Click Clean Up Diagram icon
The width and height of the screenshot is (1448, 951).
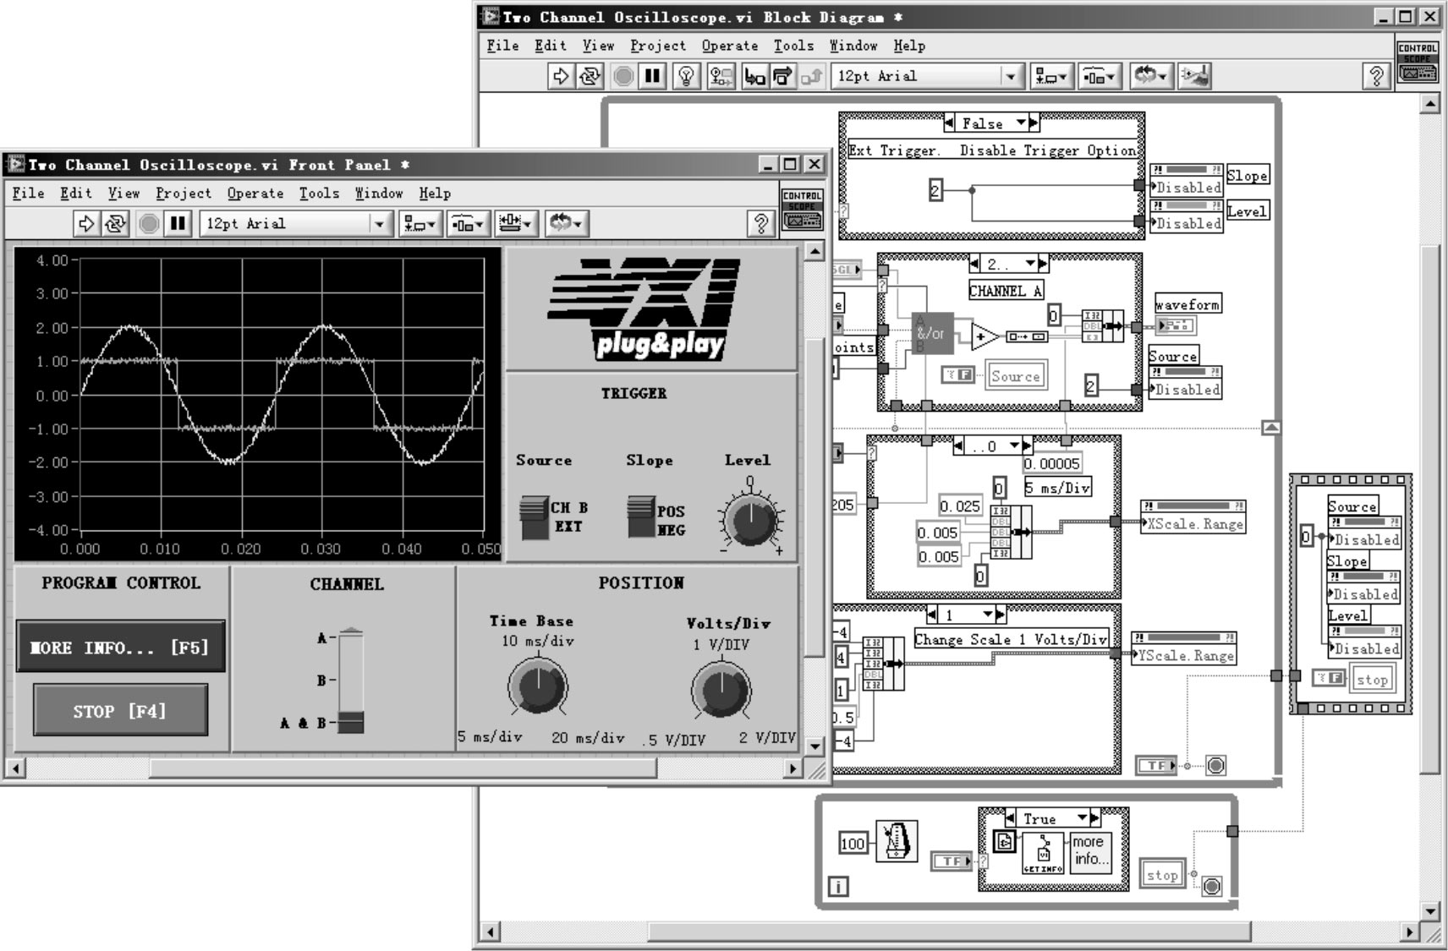[1195, 76]
